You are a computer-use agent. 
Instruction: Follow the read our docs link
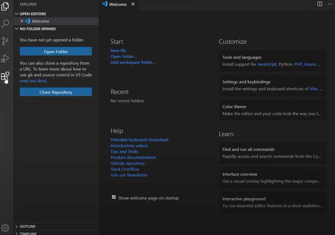[x=33, y=81]
